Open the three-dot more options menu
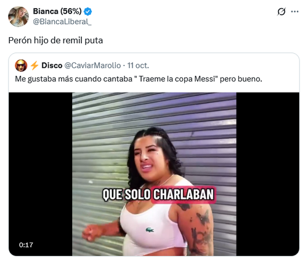This screenshot has width=308, height=258. pyautogui.click(x=294, y=12)
